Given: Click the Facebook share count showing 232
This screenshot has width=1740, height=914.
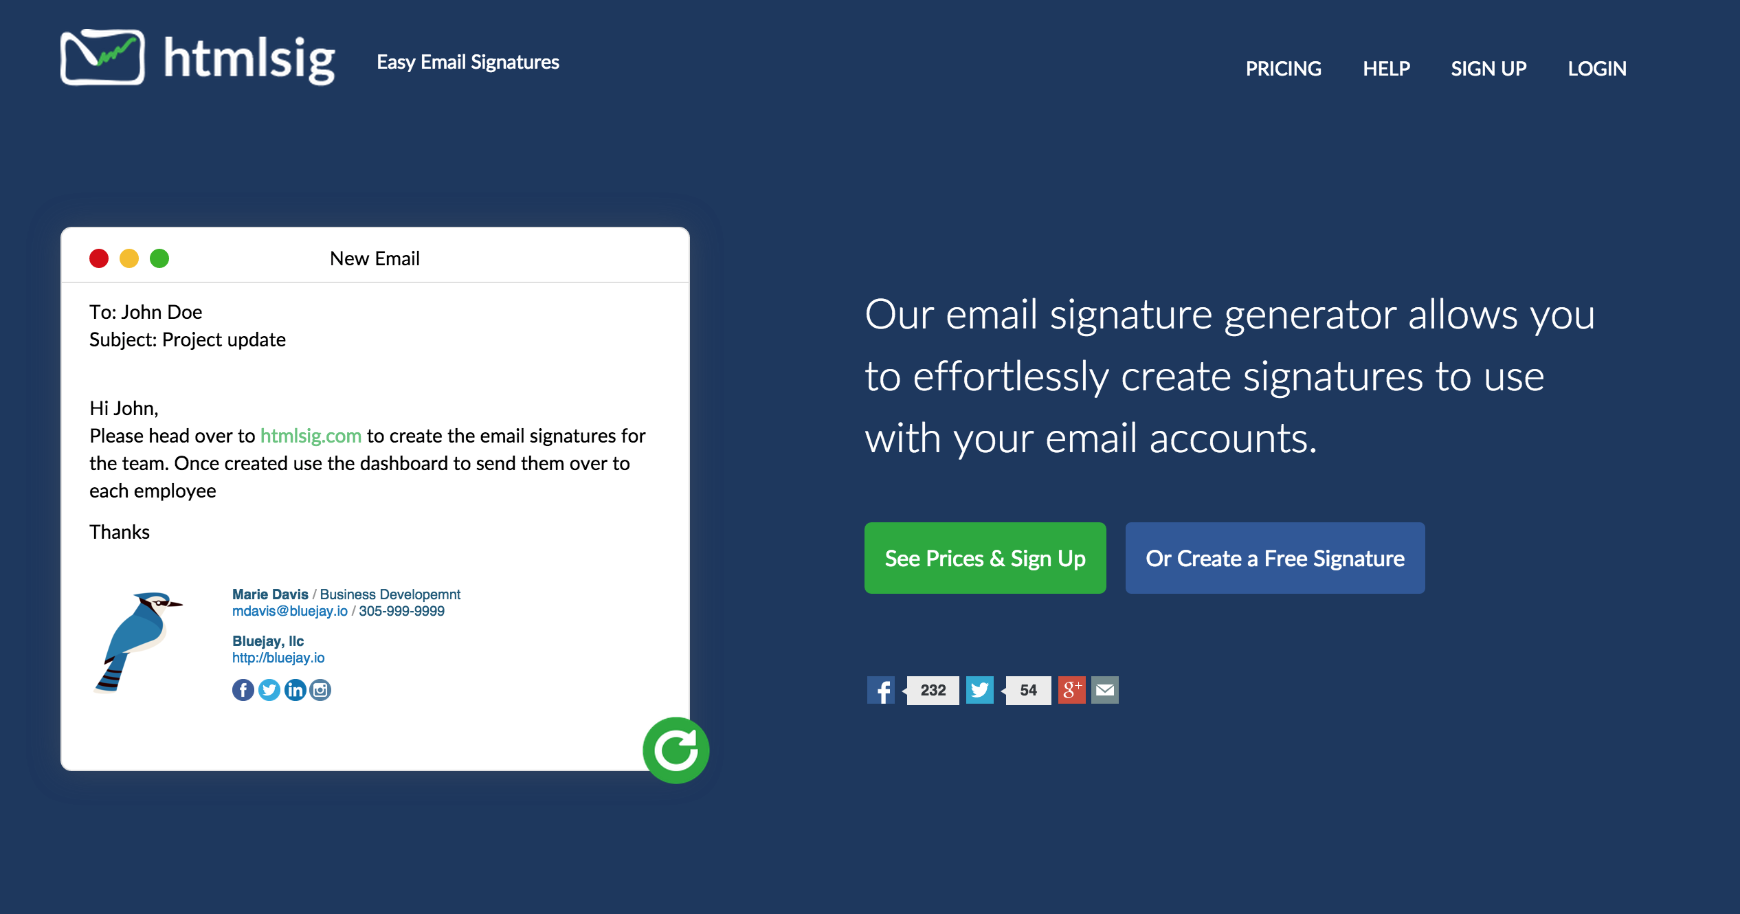Looking at the screenshot, I should [x=930, y=689].
